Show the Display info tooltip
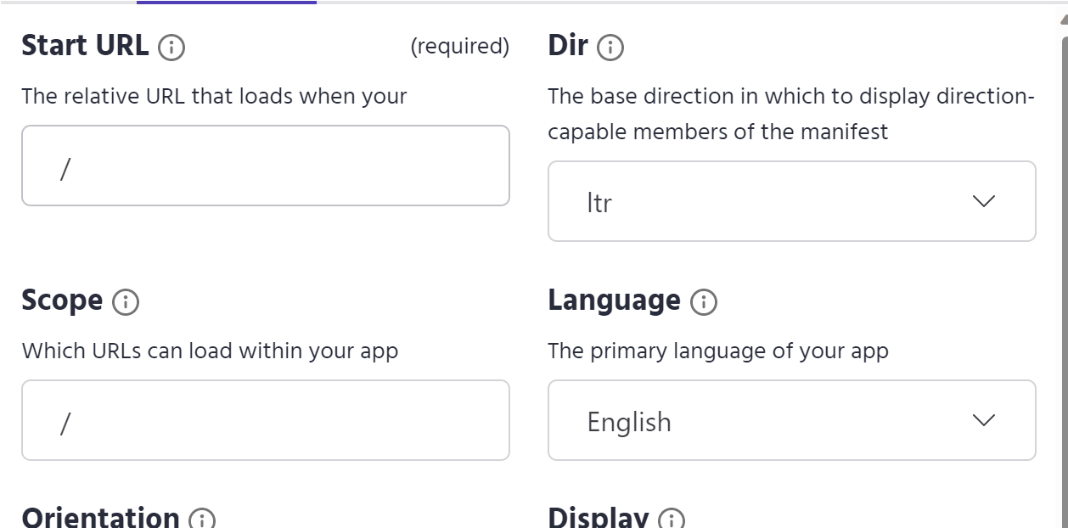The height and width of the screenshot is (528, 1068). pyautogui.click(x=671, y=520)
